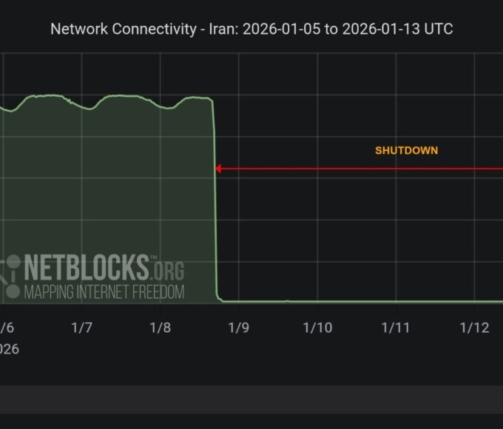Click the red arrowhead marking shutdown start
The height and width of the screenshot is (429, 503).
pos(219,169)
